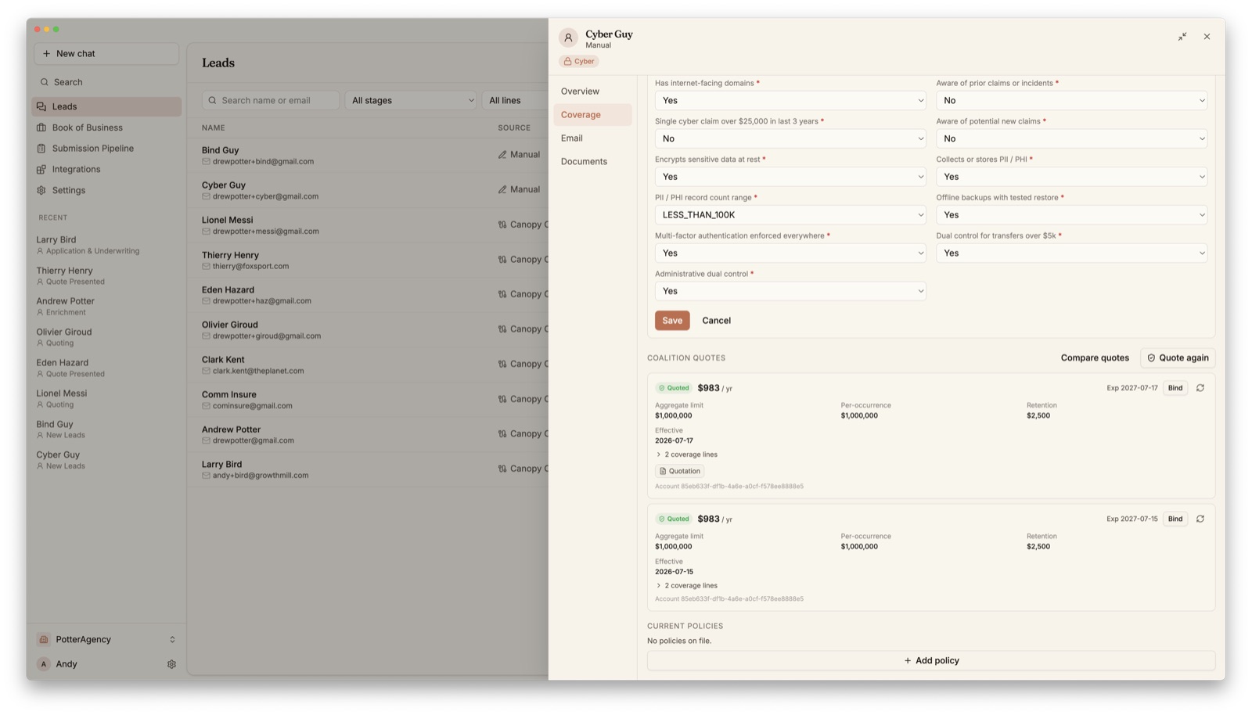
Task: Click the collapse panel arrows icon
Action: [x=1182, y=37]
